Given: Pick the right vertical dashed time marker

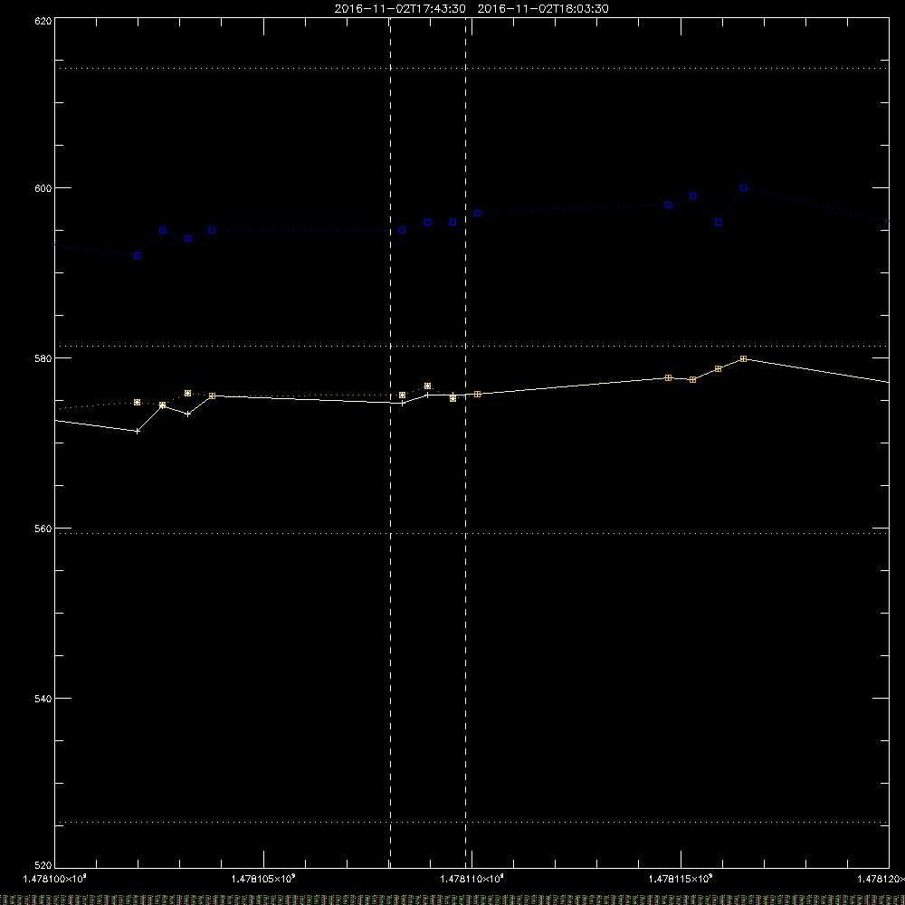Looking at the screenshot, I should coord(466,443).
